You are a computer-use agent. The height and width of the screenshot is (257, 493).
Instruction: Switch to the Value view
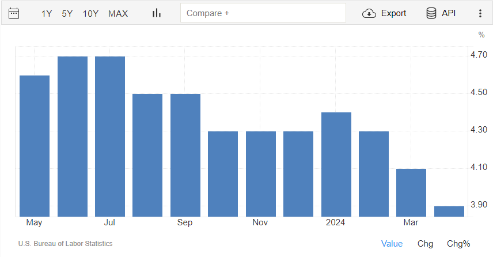(x=392, y=244)
